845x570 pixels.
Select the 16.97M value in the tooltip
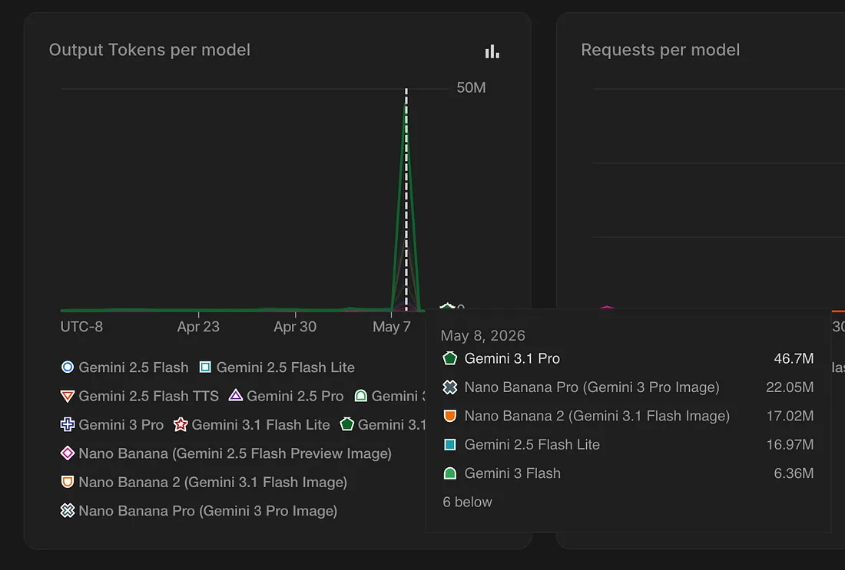790,445
